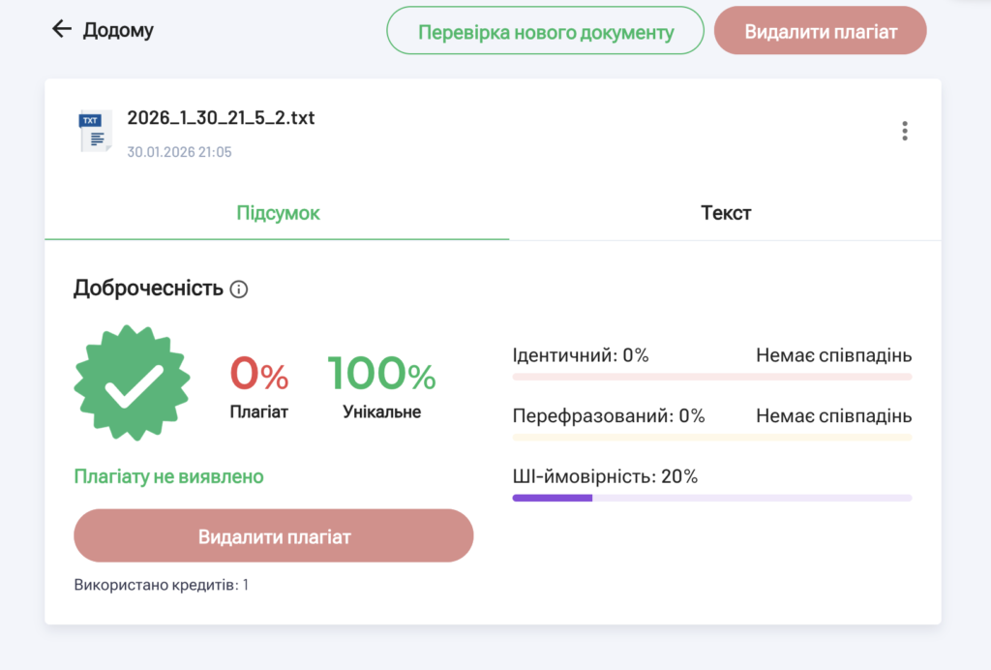
Task: Click the TXT file type icon
Action: pyautogui.click(x=95, y=132)
